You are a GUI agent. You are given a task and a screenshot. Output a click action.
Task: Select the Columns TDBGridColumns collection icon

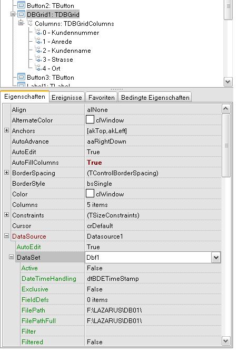coord(29,23)
